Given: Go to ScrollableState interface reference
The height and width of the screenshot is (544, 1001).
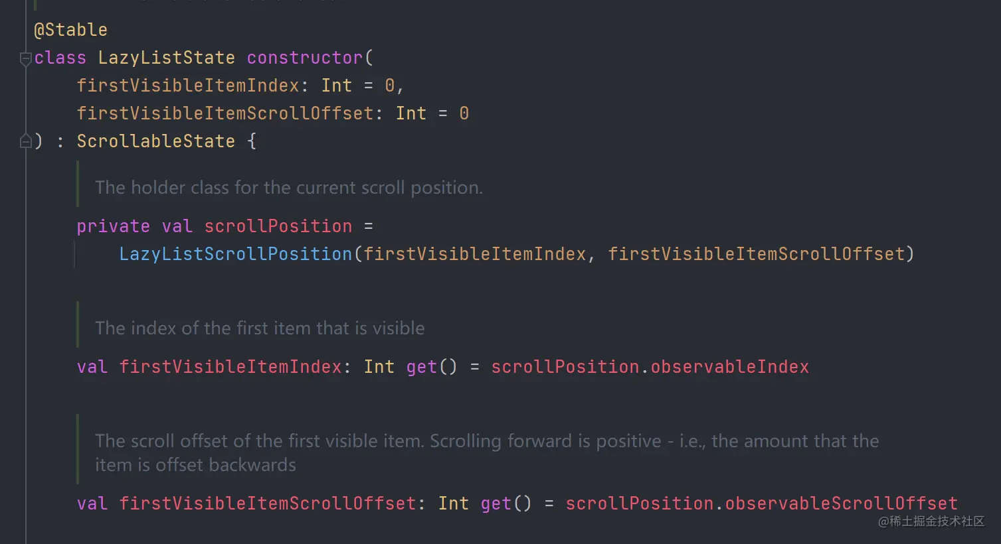Looking at the screenshot, I should 155,141.
